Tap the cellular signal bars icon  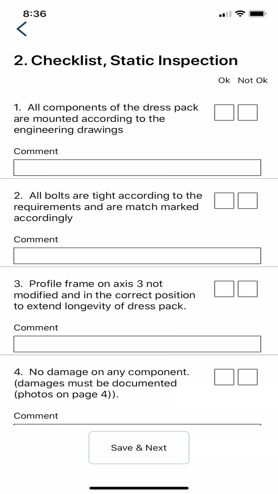tap(225, 14)
